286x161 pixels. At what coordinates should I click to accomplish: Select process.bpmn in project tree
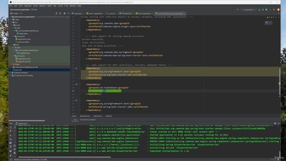[22, 42]
